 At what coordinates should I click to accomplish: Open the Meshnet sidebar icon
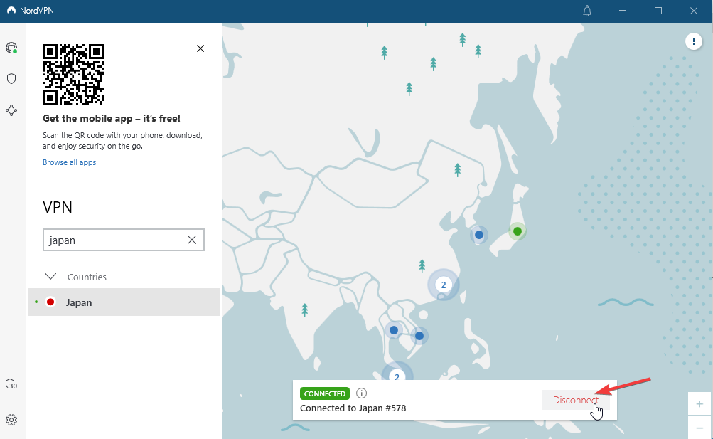tap(11, 110)
